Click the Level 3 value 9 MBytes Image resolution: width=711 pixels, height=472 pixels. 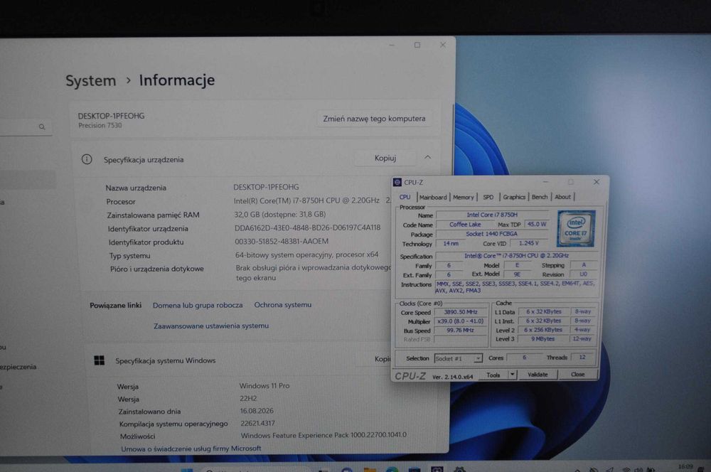[543, 338]
